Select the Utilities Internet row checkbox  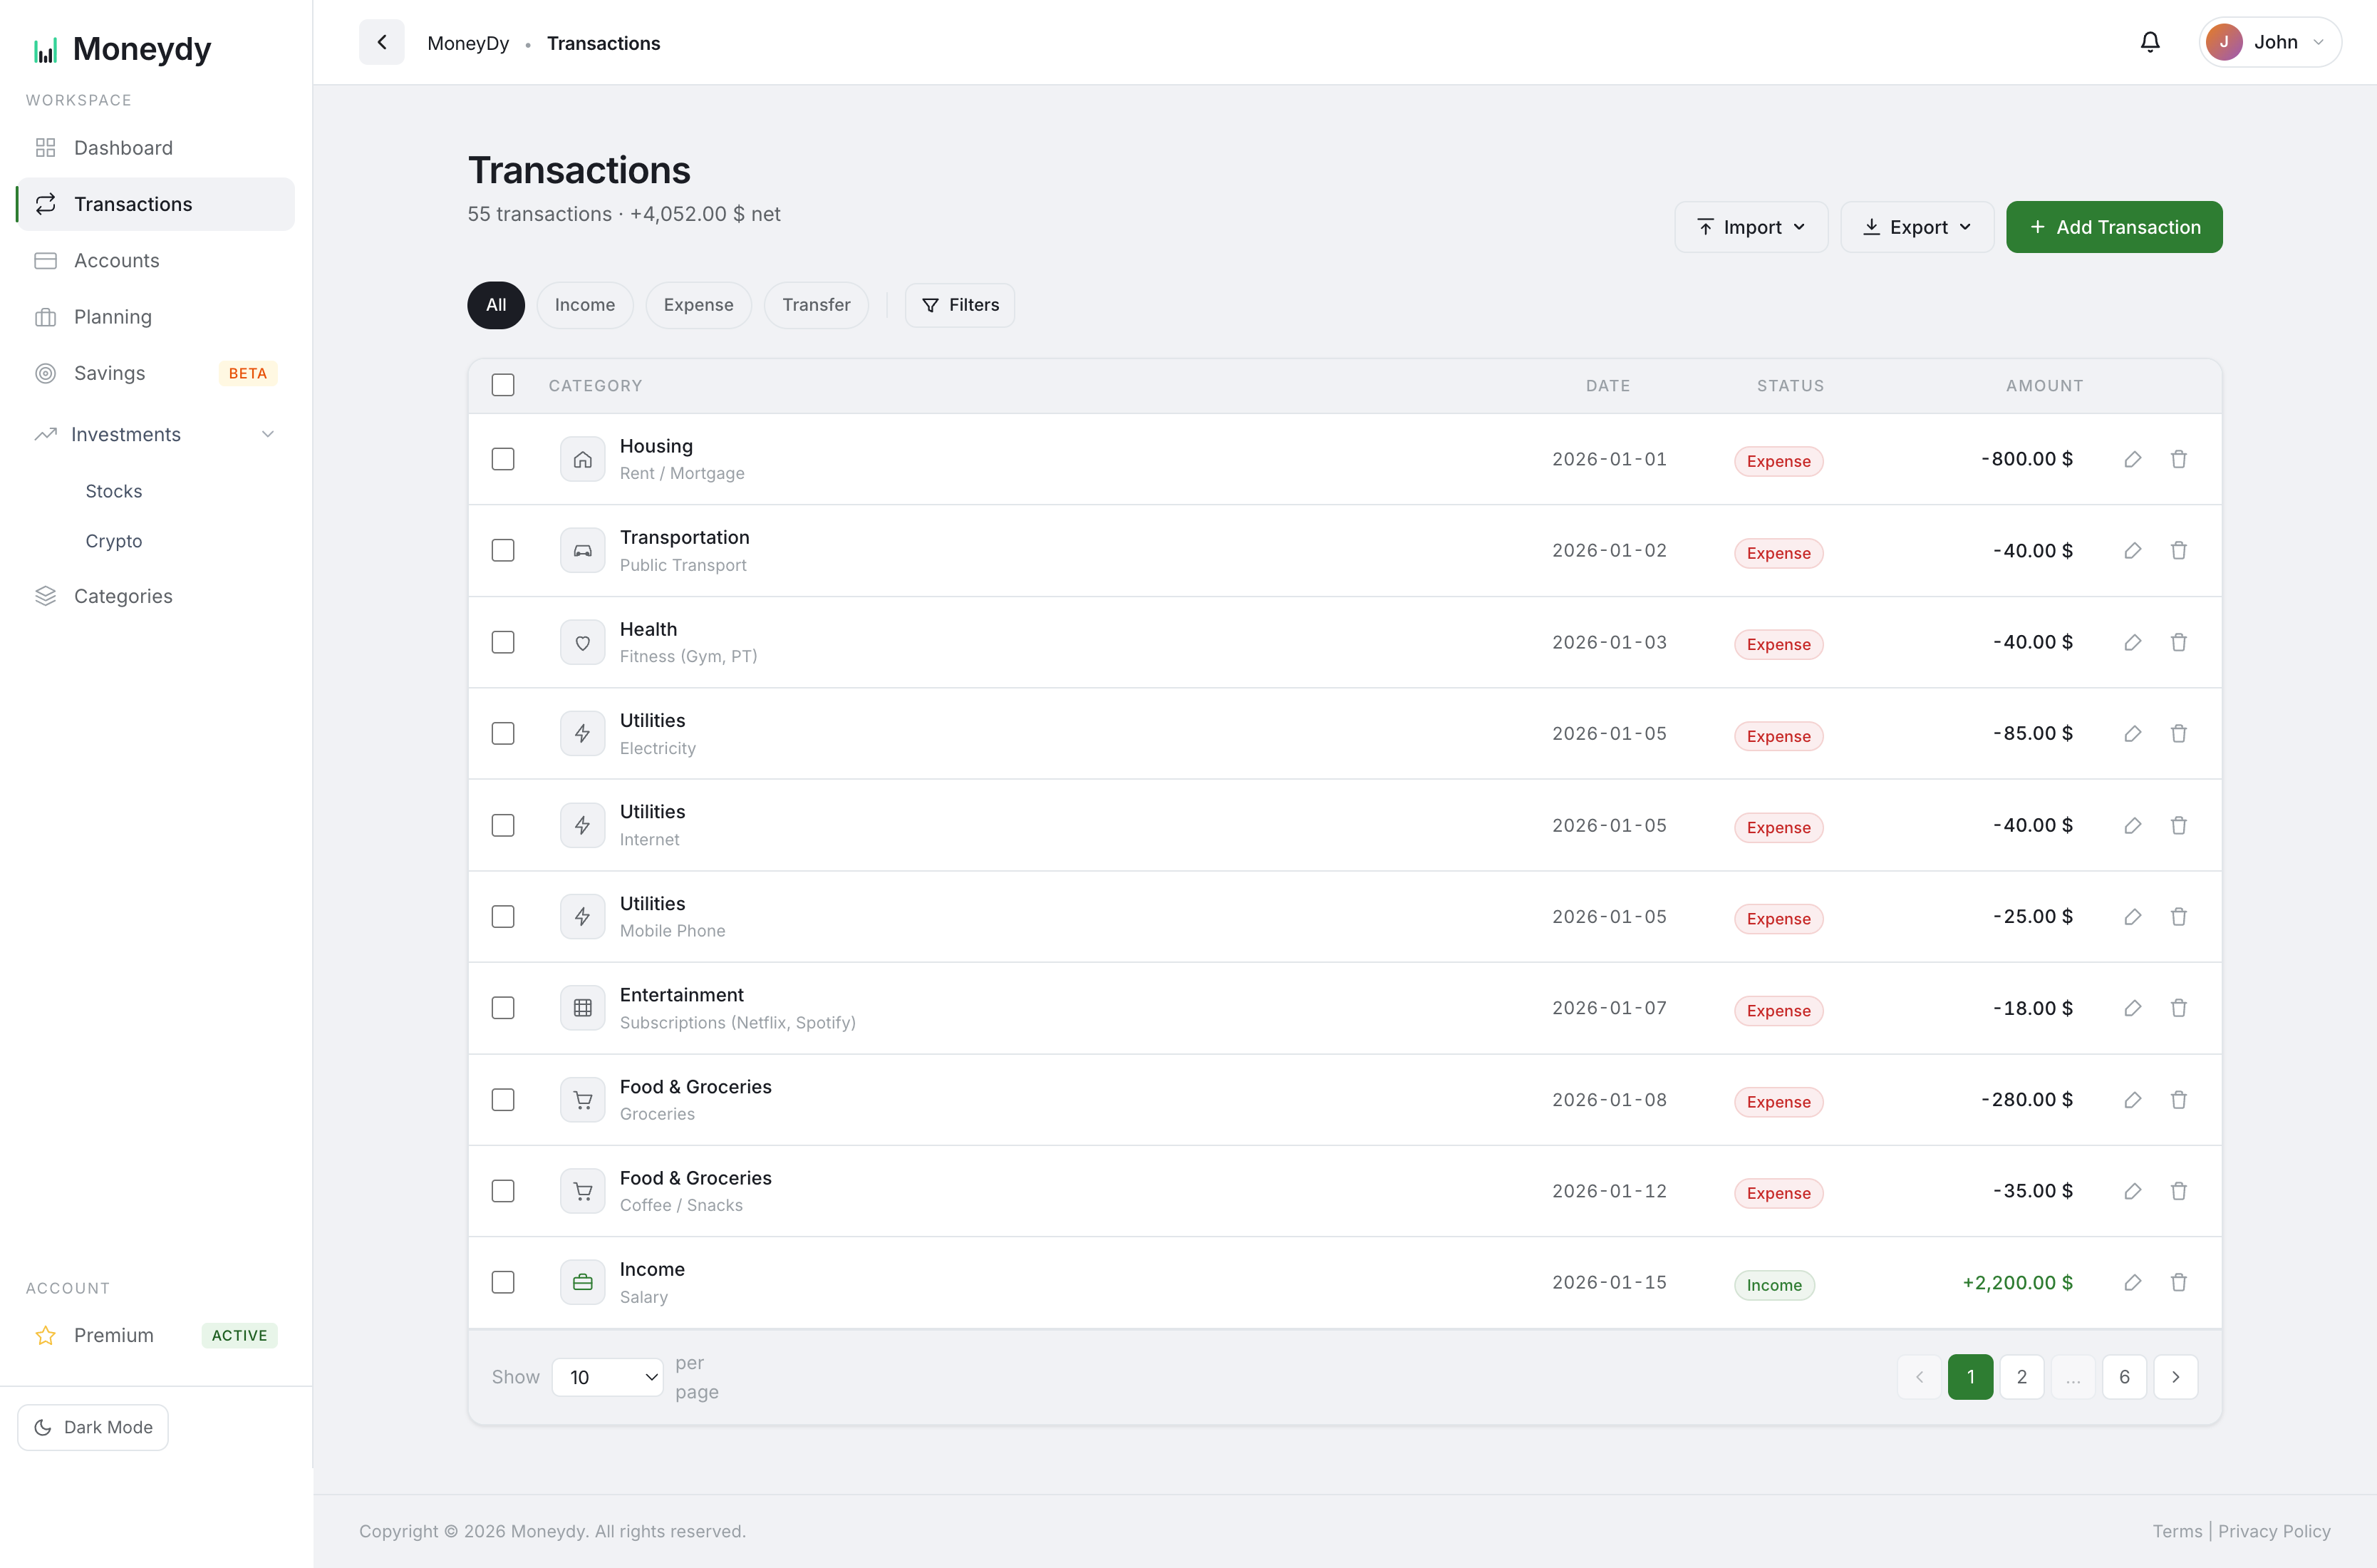pos(503,825)
